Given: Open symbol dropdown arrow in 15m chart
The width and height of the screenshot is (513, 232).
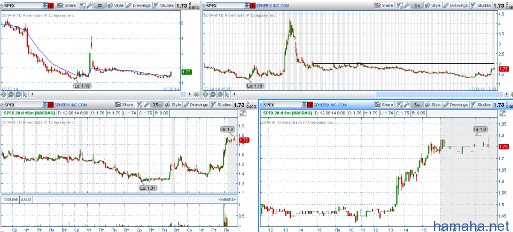Looking at the screenshot, I should [x=45, y=105].
